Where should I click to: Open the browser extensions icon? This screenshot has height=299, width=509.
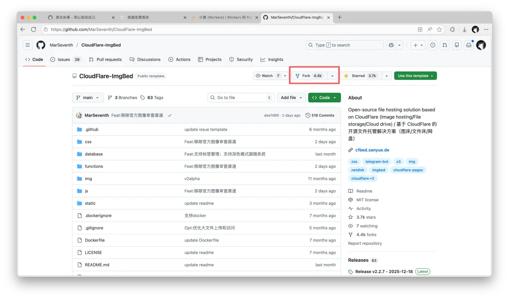(452, 30)
